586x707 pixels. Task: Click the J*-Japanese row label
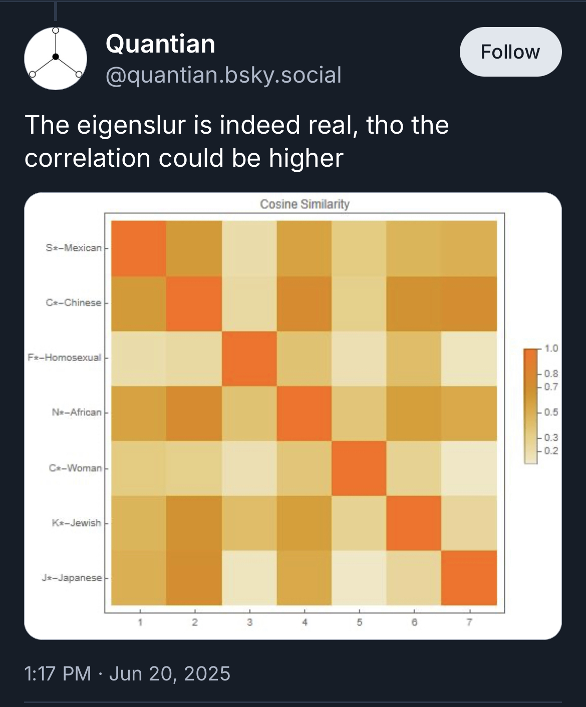point(72,578)
